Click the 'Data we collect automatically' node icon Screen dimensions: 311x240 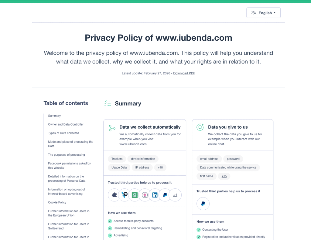(x=112, y=128)
